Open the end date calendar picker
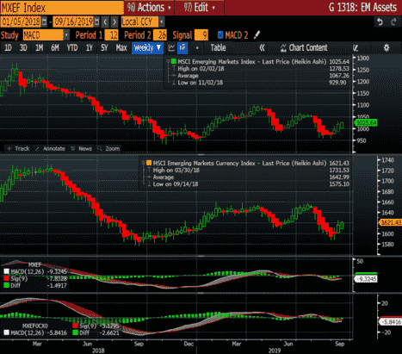This screenshot has height=354, width=402. coord(97,22)
